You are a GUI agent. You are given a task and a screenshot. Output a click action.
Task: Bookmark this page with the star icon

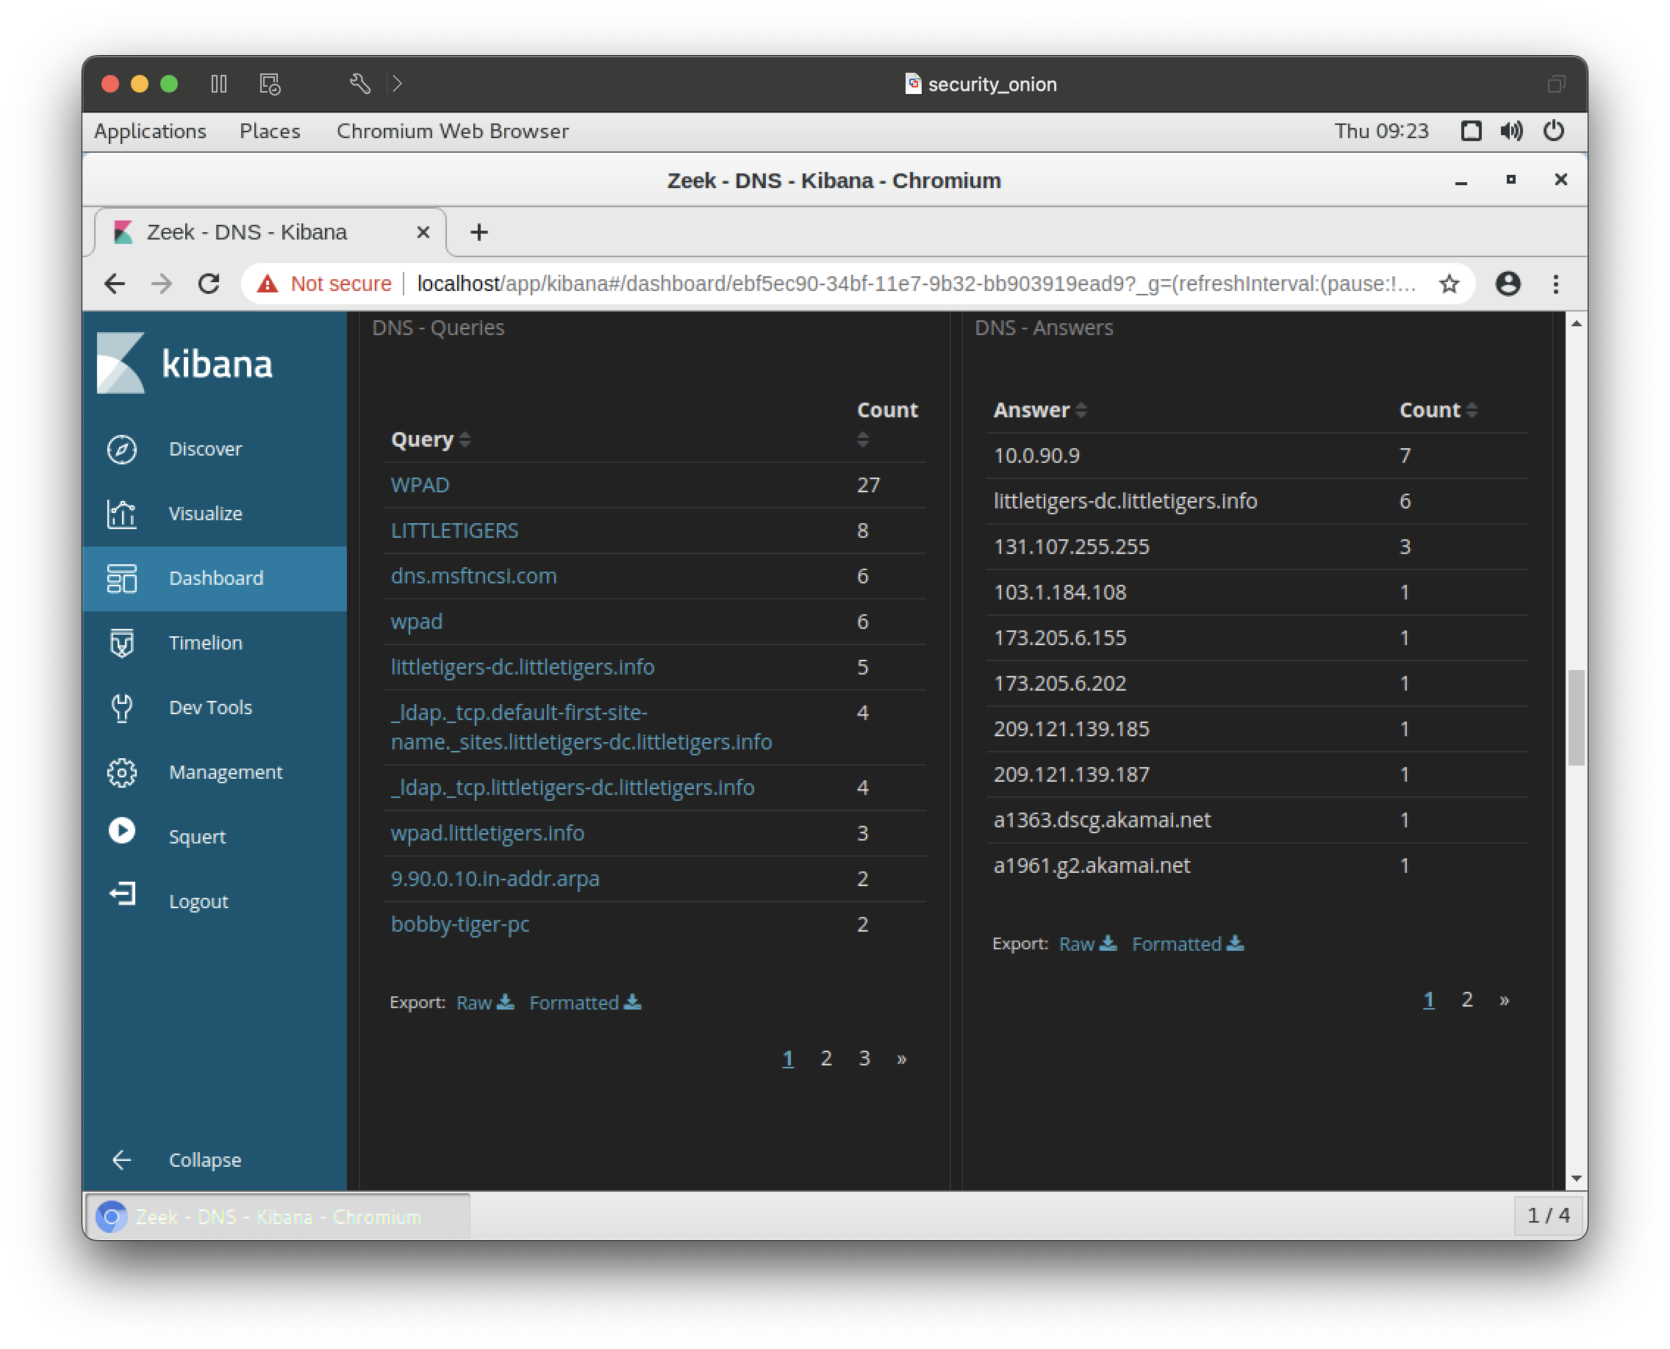pos(1449,284)
